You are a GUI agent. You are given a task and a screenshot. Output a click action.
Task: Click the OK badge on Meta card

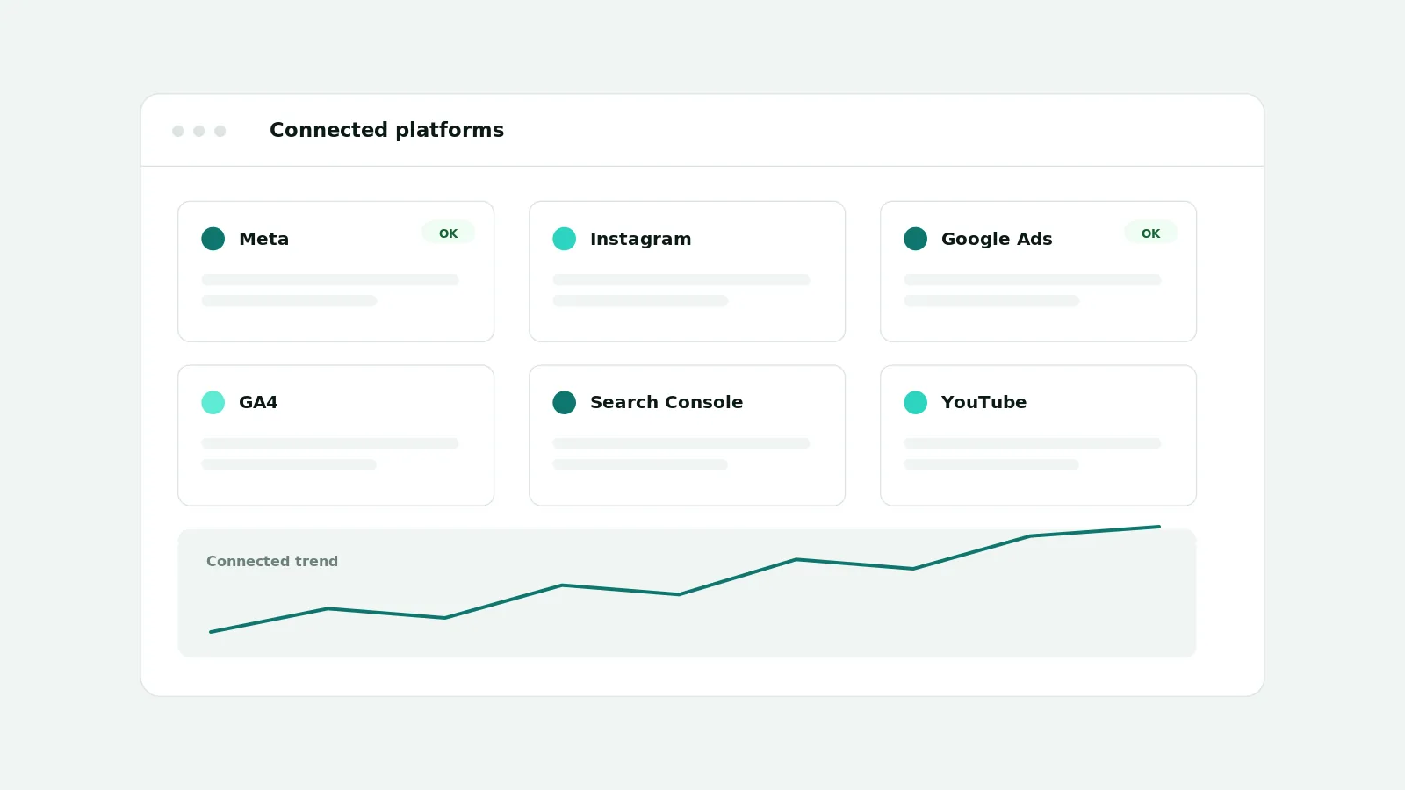449,233
